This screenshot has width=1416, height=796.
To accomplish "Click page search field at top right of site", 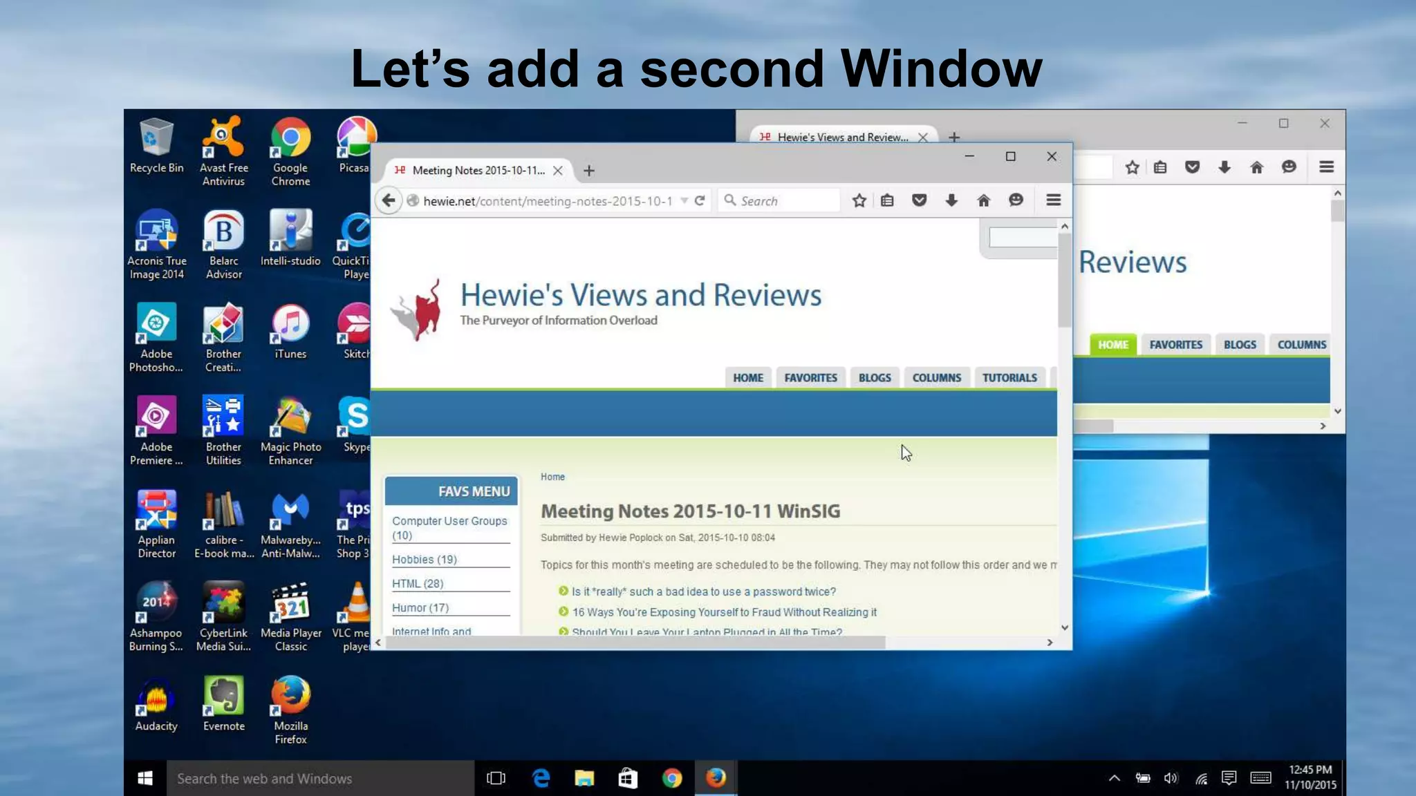I will tap(1023, 238).
